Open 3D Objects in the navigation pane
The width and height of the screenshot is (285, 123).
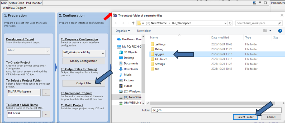point(128,52)
